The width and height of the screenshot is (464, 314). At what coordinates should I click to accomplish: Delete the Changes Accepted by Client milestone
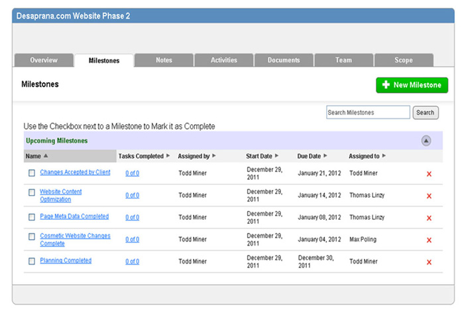pyautogui.click(x=429, y=174)
